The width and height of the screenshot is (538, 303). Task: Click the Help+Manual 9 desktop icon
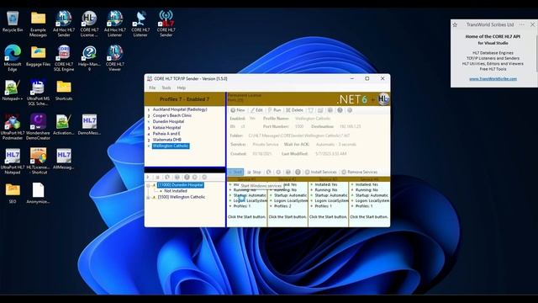click(89, 58)
